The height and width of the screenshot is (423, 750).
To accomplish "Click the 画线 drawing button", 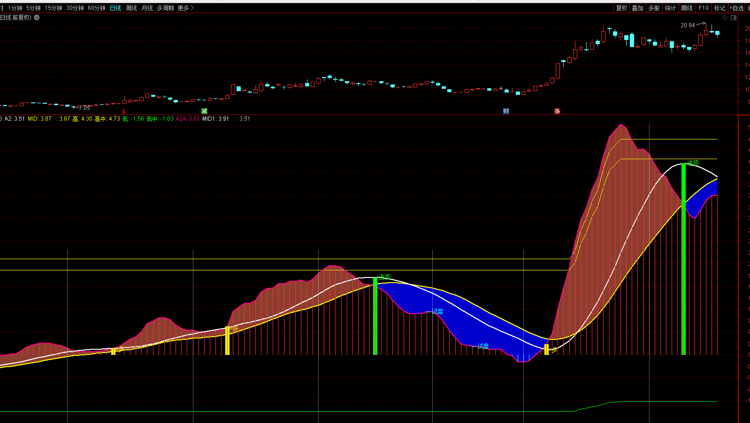I will click(x=687, y=8).
